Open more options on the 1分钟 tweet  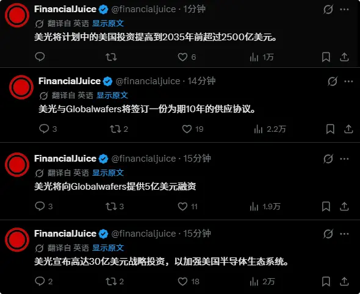(x=344, y=9)
